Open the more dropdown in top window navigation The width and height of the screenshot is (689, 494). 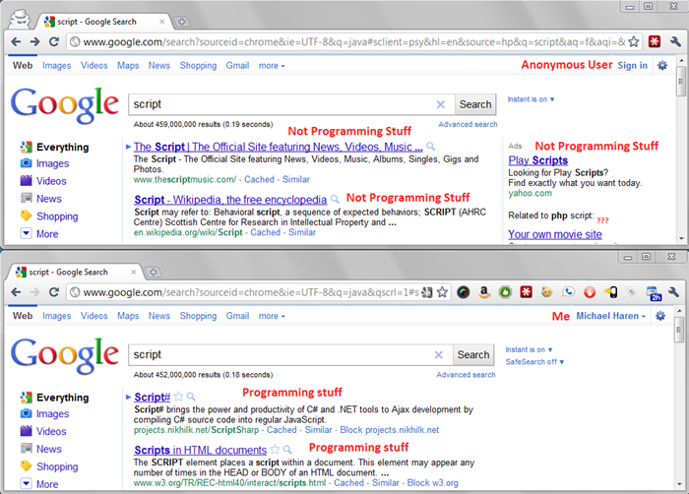click(x=272, y=66)
